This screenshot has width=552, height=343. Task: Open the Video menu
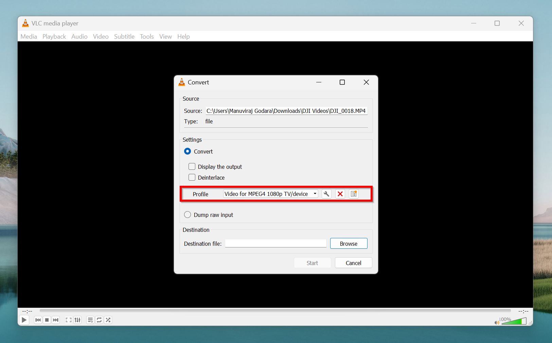[101, 36]
